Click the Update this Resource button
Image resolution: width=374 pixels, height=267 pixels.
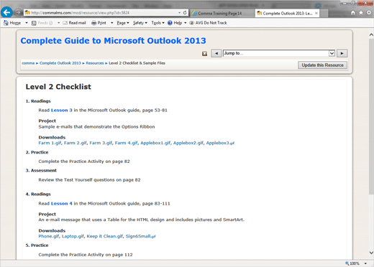click(x=322, y=65)
